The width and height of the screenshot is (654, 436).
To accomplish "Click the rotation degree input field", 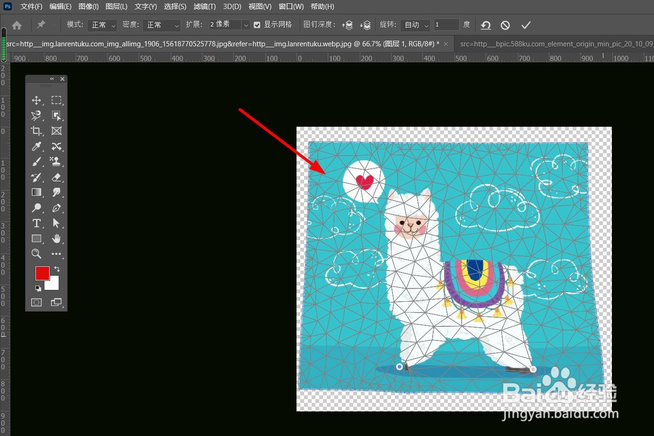I will (446, 25).
